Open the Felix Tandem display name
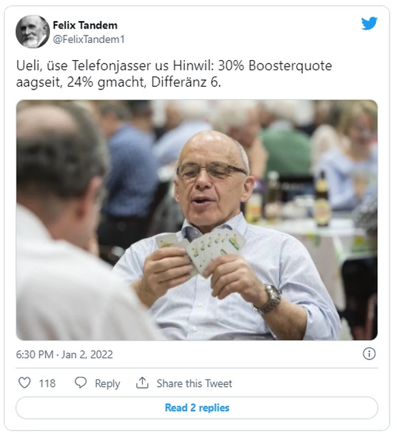 (x=85, y=25)
